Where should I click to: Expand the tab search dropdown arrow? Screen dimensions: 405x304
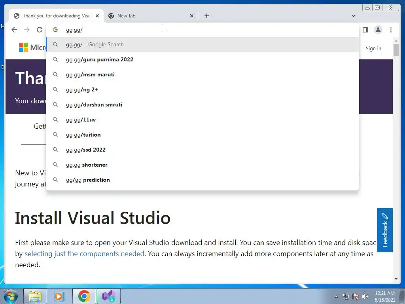click(353, 16)
